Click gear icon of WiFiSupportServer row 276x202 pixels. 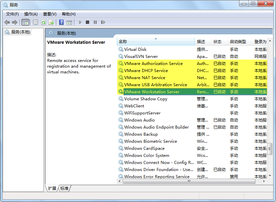[x=120, y=113]
